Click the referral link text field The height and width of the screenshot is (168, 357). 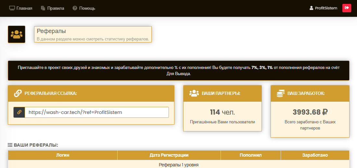tap(96, 112)
